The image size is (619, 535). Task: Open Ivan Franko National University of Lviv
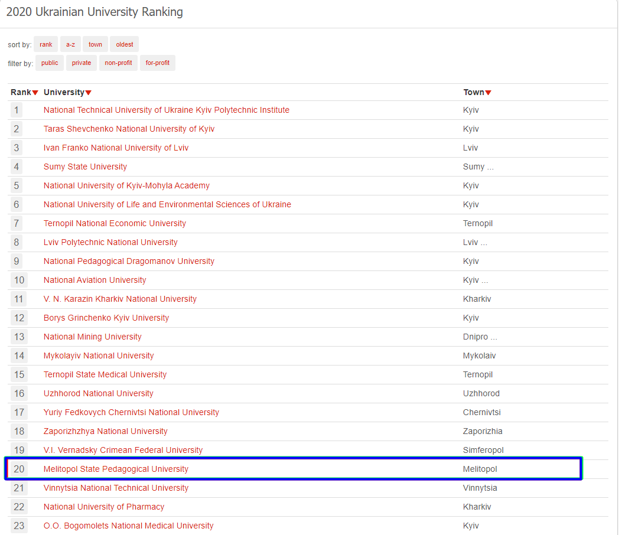pyautogui.click(x=116, y=148)
